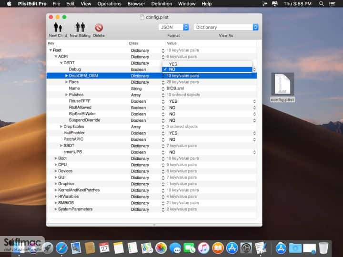Expand the KernelAndKextPatches disclosure triangle
Viewport: 343px width, 257px height.
pyautogui.click(x=56, y=190)
